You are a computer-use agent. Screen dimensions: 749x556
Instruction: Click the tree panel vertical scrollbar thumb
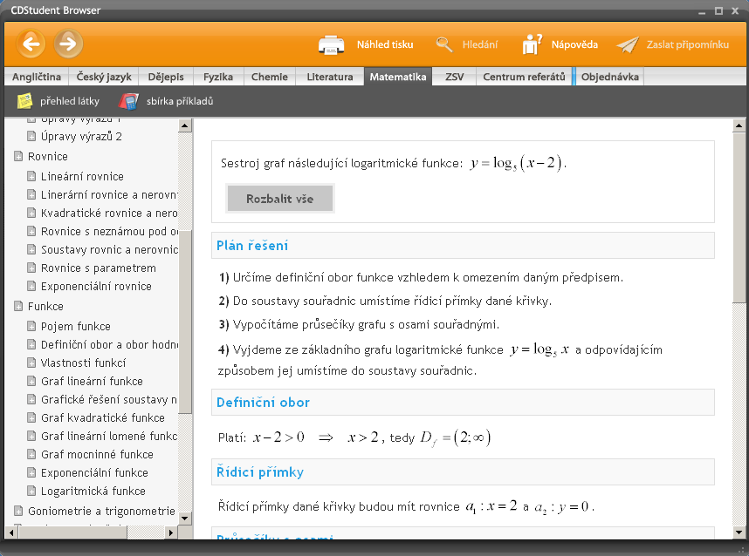click(x=187, y=322)
